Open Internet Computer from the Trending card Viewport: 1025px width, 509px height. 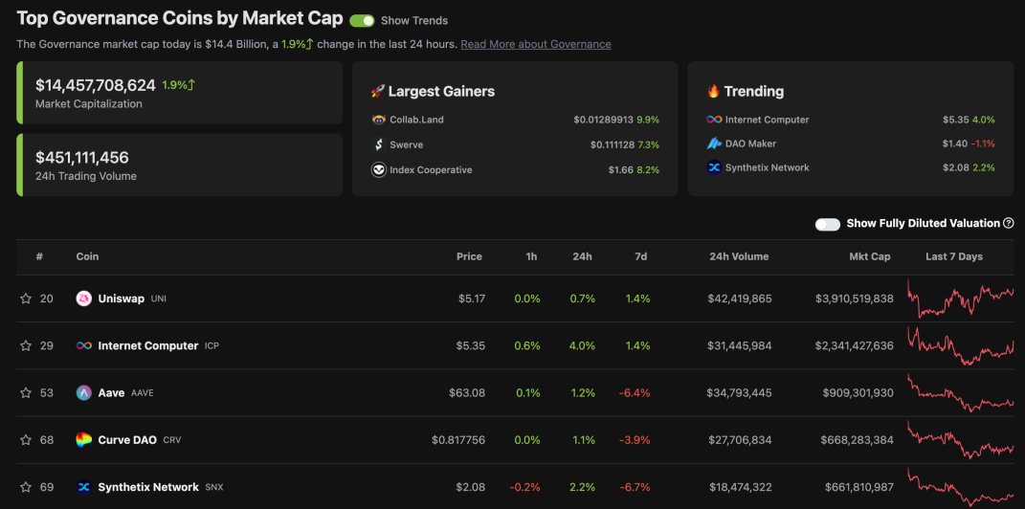768,120
